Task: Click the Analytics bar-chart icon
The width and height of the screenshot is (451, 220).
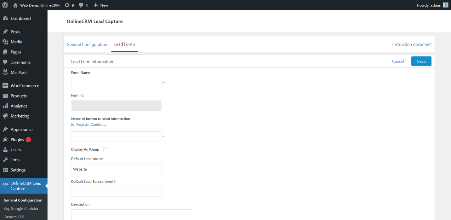Action: tap(6, 106)
